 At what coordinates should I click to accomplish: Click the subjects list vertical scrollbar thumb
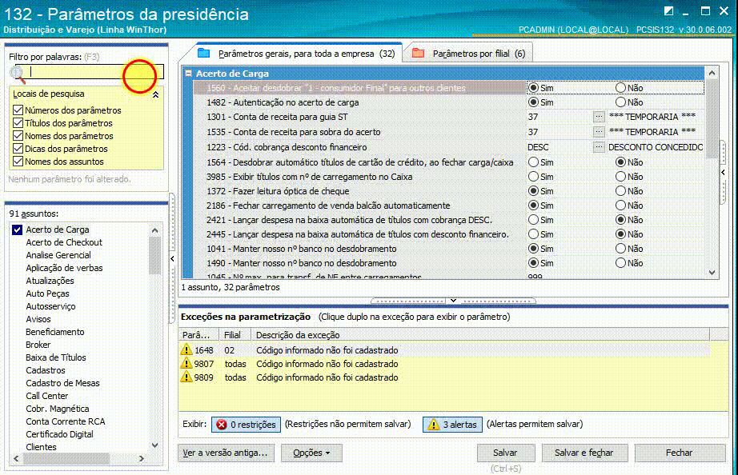pos(154,255)
